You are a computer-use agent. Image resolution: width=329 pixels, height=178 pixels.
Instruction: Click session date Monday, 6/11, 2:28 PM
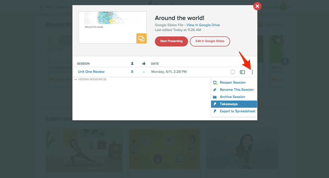(x=169, y=72)
